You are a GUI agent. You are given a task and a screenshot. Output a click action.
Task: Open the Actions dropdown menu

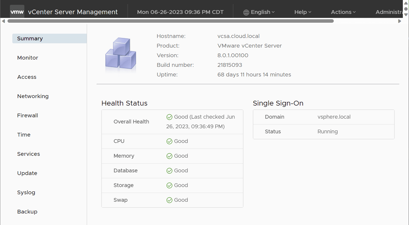(x=343, y=12)
